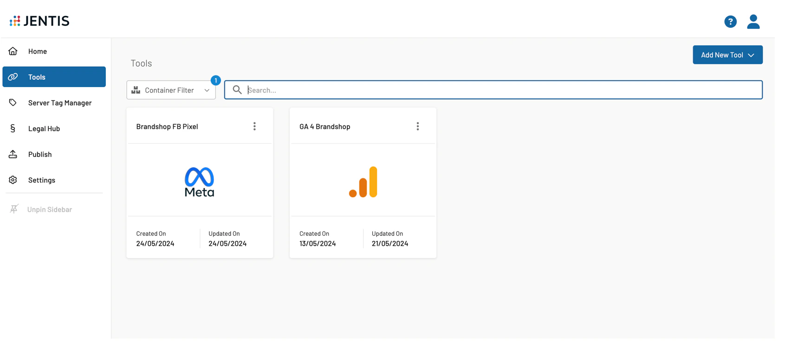Click the Google Analytics logo thumbnail
Viewport: 785px width, 345px height.
click(x=363, y=182)
